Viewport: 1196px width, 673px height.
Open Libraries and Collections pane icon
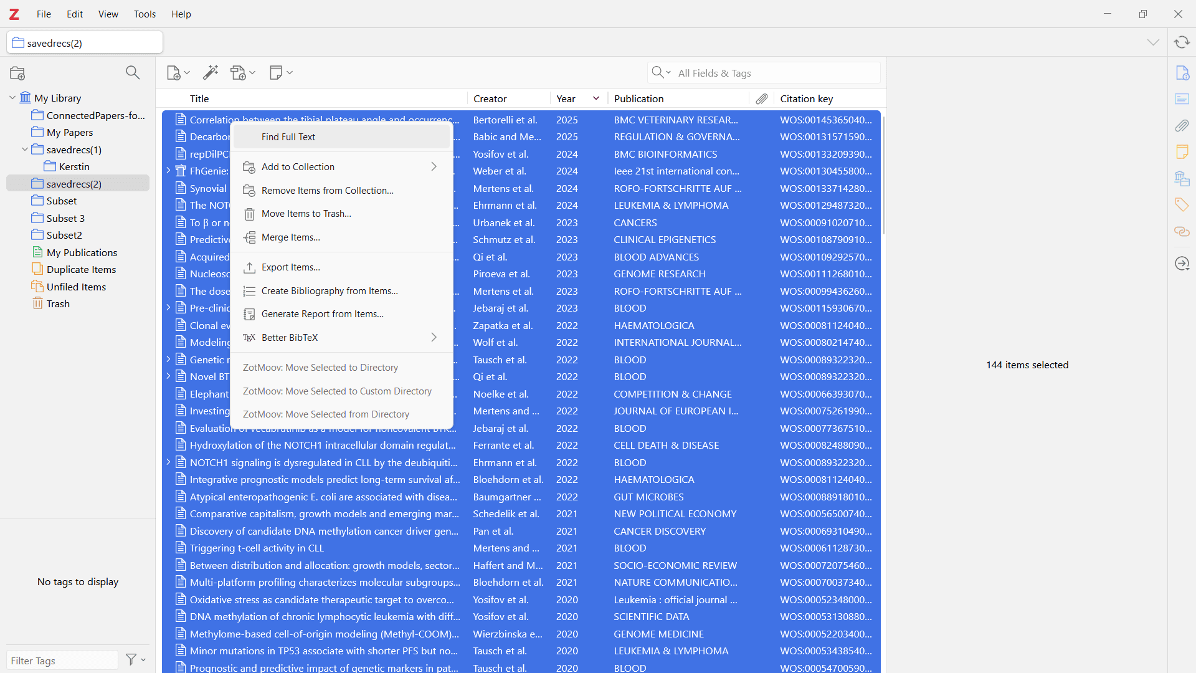click(1182, 179)
